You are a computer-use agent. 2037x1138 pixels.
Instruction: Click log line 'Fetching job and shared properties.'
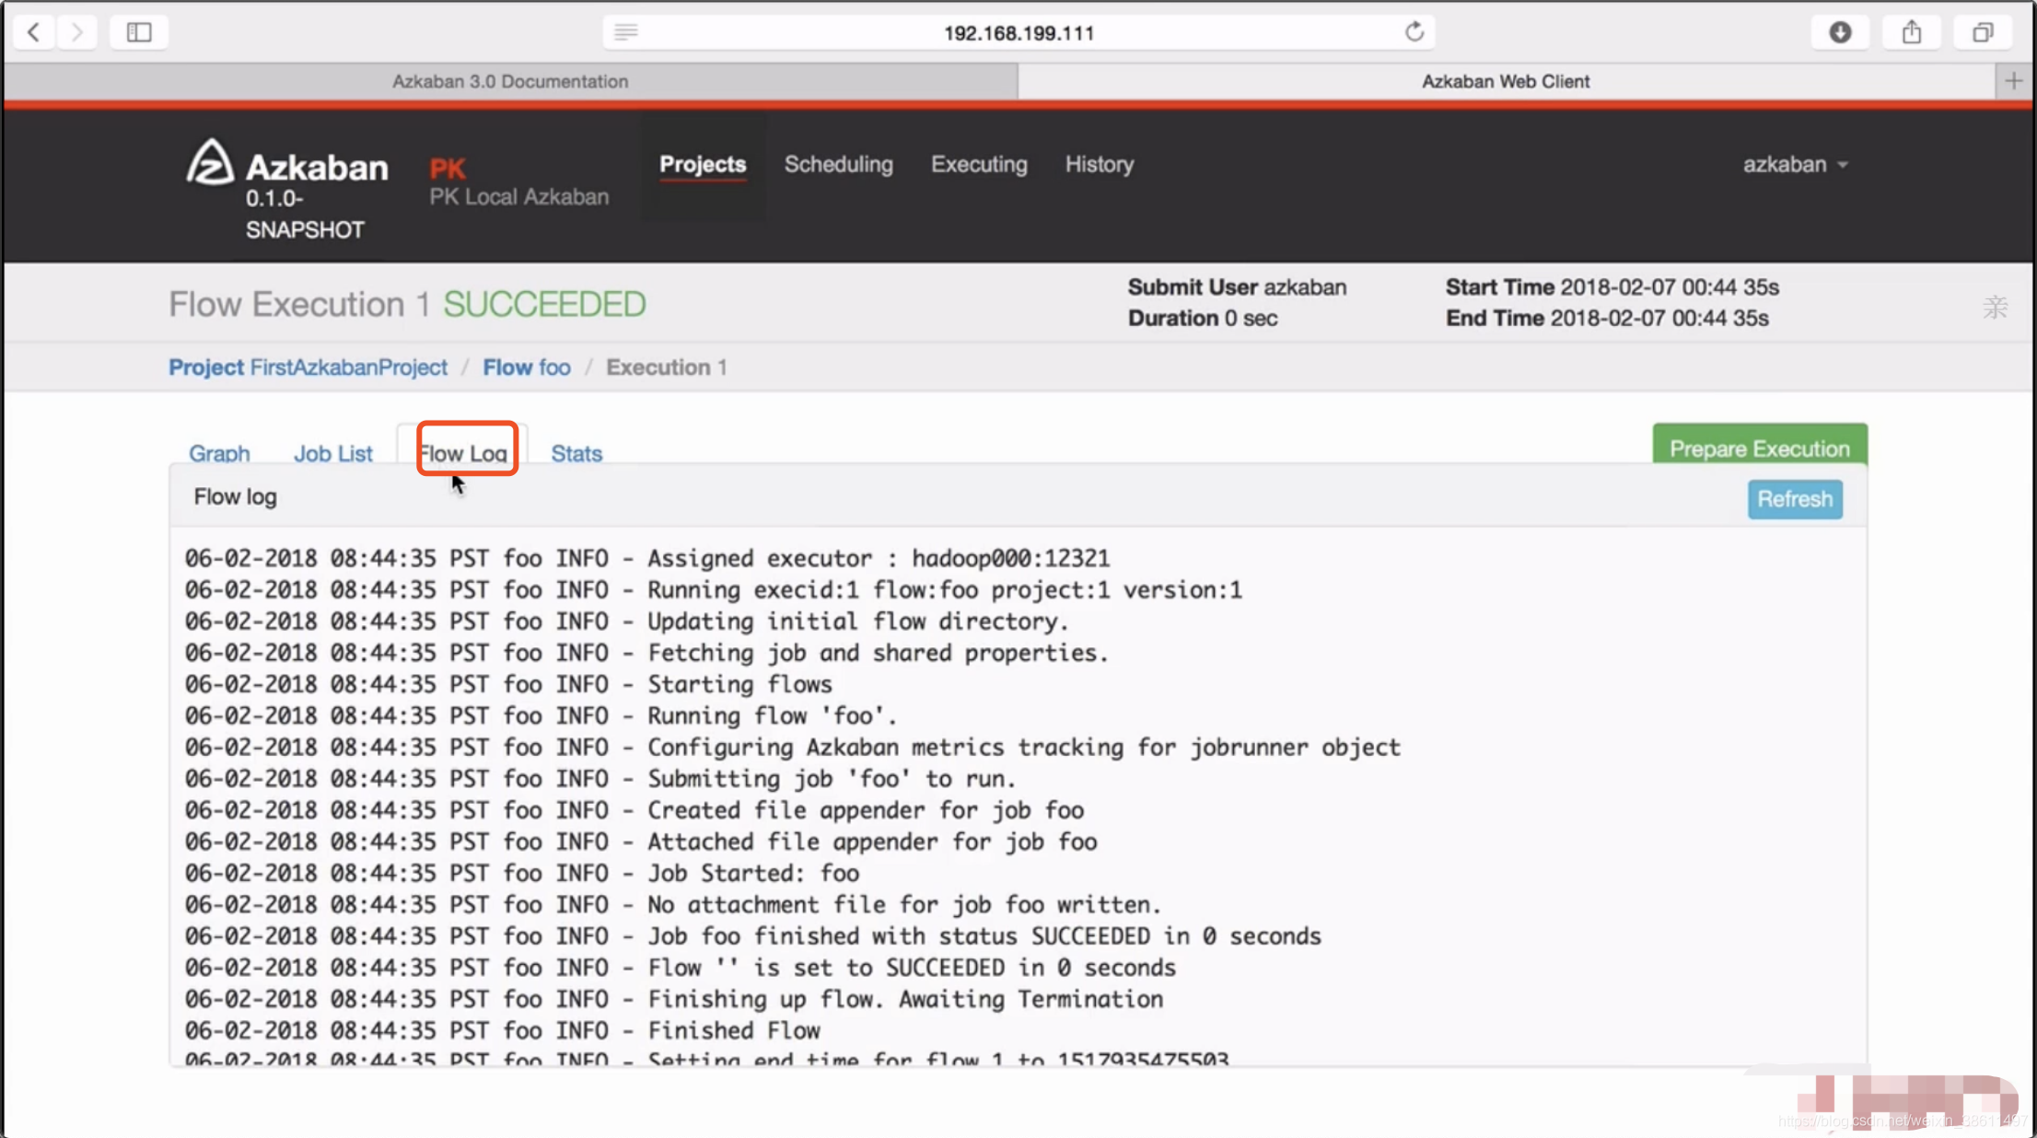[646, 652]
